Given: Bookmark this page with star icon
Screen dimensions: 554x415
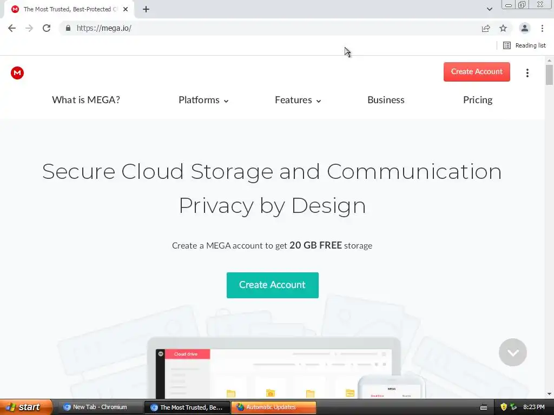Looking at the screenshot, I should point(503,28).
